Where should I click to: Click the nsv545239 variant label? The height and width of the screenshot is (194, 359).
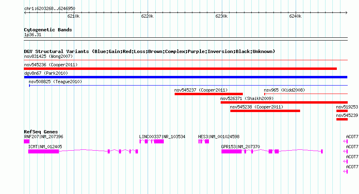pyautogui.click(x=347, y=115)
